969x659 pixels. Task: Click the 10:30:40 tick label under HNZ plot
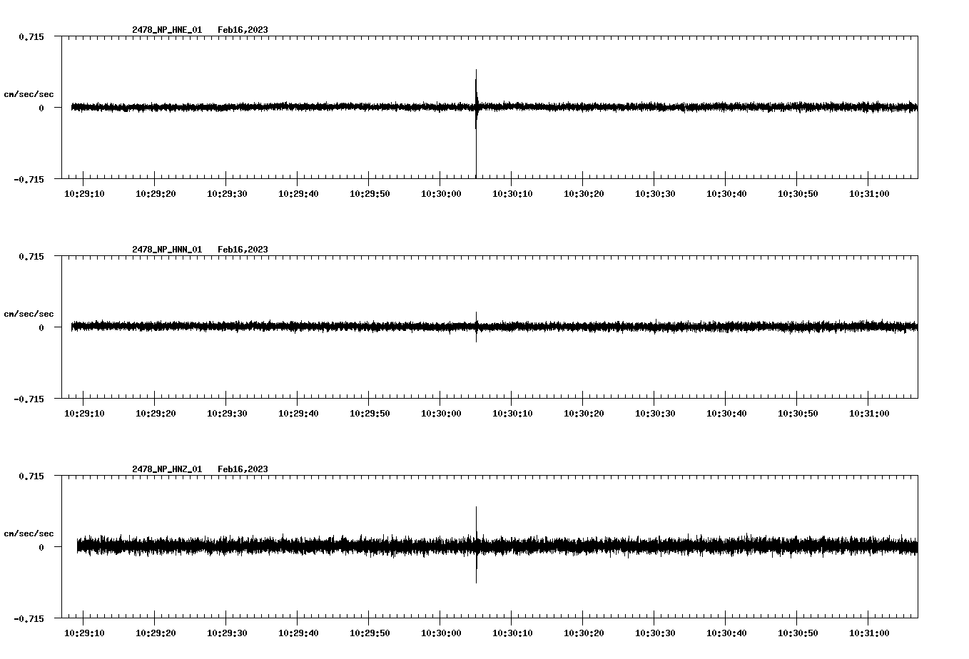(x=726, y=633)
